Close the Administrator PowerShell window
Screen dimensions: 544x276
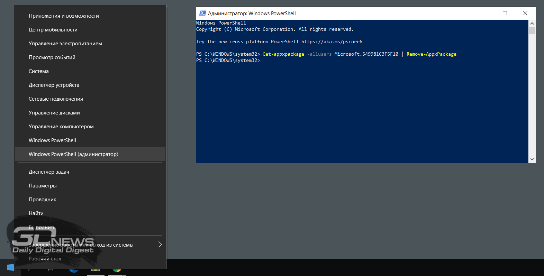[525, 13]
